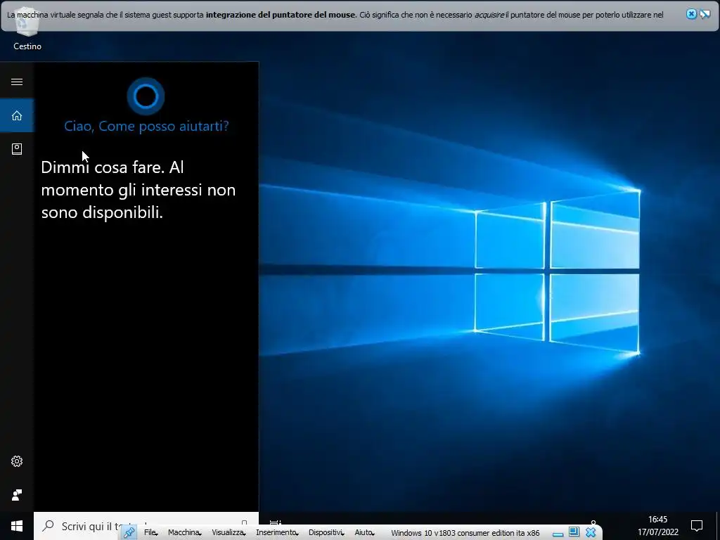Open the Cortana hamburger menu
The width and height of the screenshot is (720, 540).
(x=17, y=82)
